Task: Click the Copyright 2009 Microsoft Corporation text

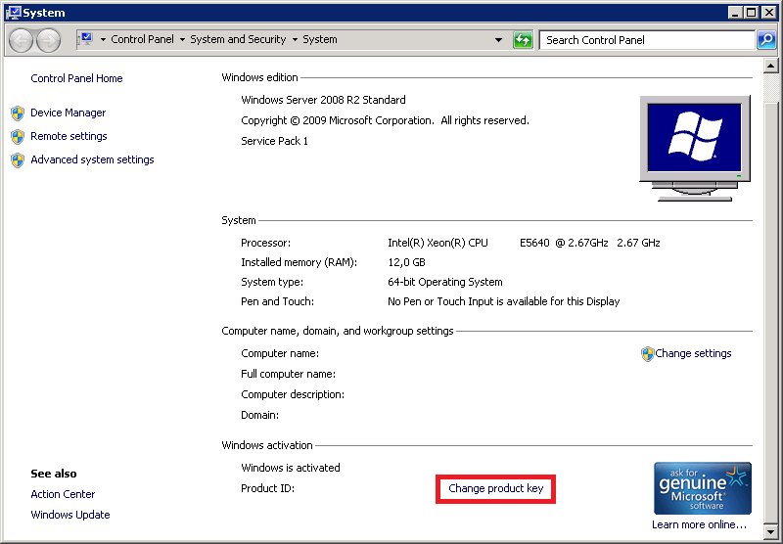Action: coord(385,120)
